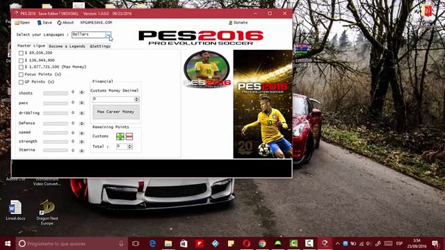Launch Microsoft Edge from the taskbar
This screenshot has width=445, height=250.
pyautogui.click(x=152, y=244)
